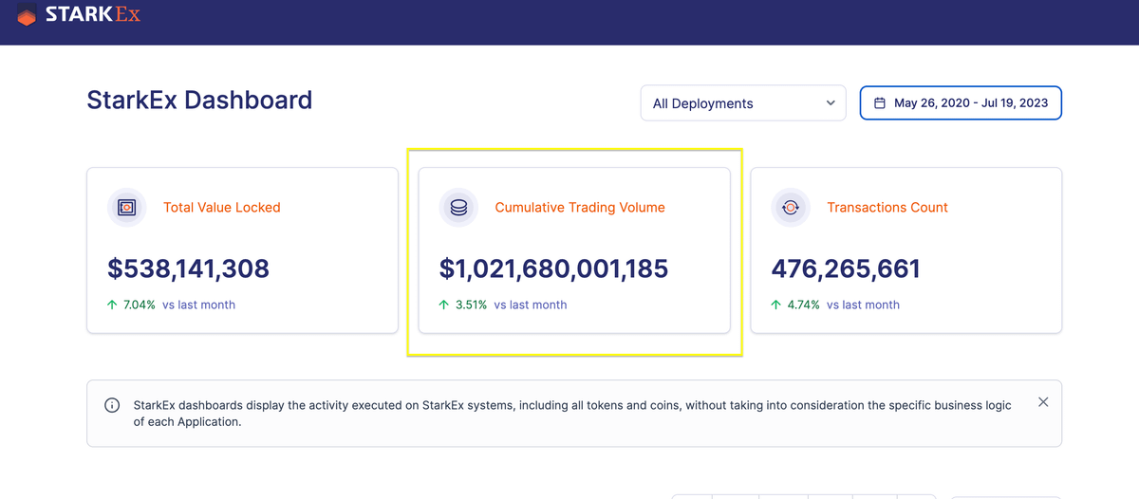Viewport: 1139px width, 499px height.
Task: Open the May 26, 2020 - Jul 19, 2023 date picker
Action: click(961, 103)
